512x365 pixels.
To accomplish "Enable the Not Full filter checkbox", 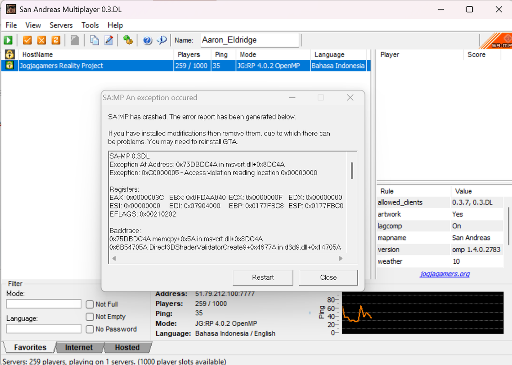I will point(90,304).
